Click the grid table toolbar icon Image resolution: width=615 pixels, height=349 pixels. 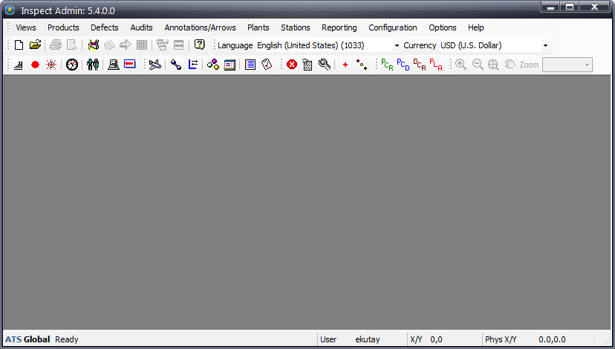(142, 45)
